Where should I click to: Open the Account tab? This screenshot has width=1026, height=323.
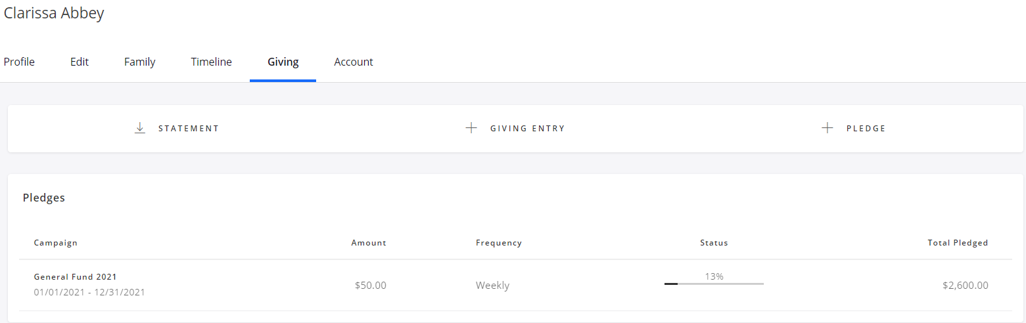354,62
